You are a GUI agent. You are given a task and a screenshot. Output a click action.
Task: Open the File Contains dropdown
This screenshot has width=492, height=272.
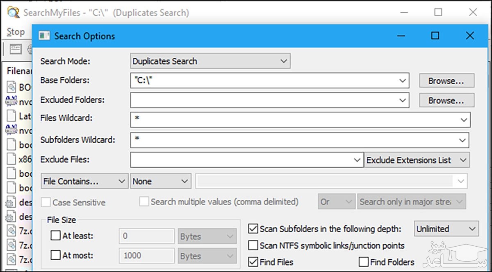[x=84, y=182]
